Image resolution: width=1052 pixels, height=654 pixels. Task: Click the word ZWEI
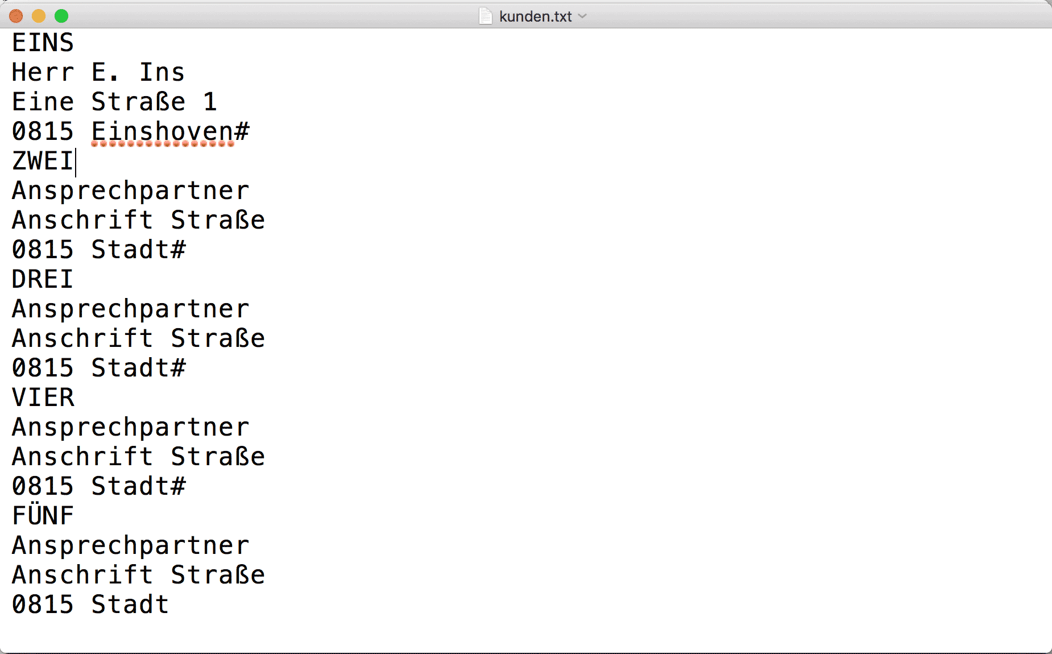(x=43, y=161)
